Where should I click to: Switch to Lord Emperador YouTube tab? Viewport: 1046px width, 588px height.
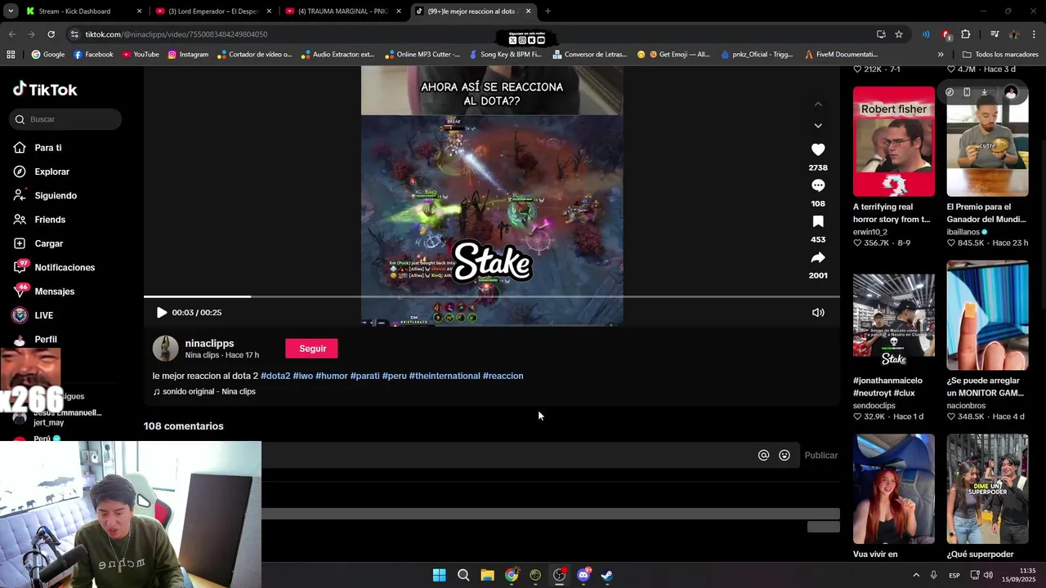tap(212, 11)
